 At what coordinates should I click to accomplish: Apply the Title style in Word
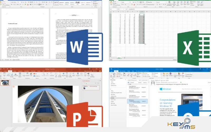click(78, 3)
